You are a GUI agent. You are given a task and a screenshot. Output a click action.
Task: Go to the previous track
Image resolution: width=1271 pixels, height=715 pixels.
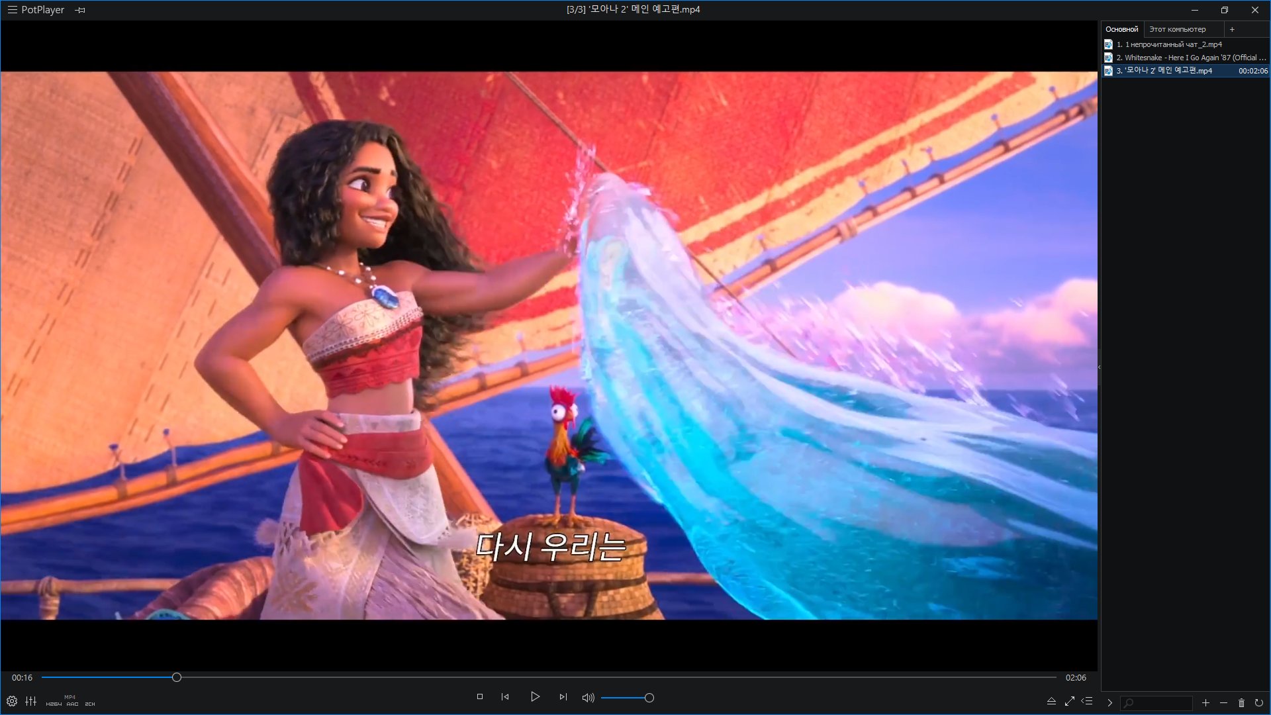pos(505,697)
